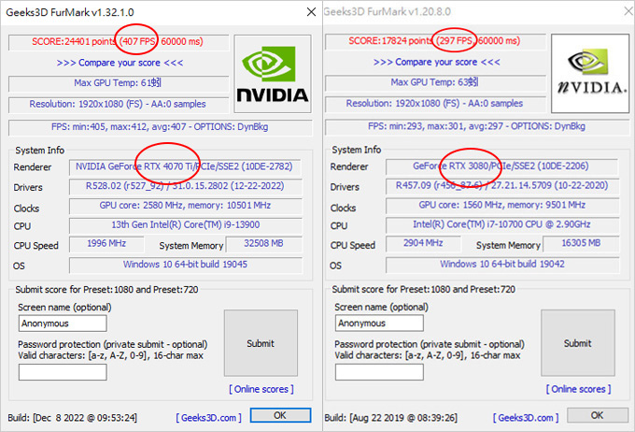Screen dimensions: 635x432
Task: Click CPU Speed '2904 MHz' value
Action: click(x=423, y=243)
